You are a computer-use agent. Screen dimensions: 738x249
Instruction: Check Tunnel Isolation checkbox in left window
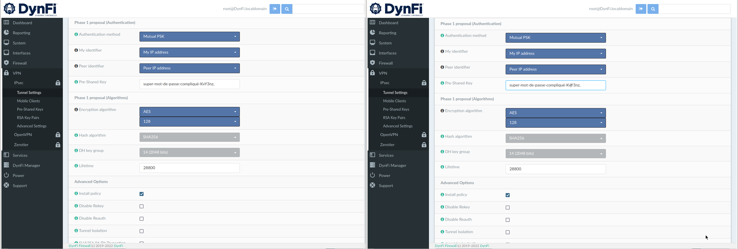click(x=142, y=231)
